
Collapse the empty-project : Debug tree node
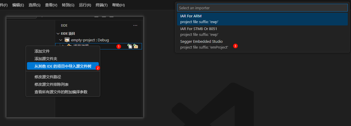(x=61, y=40)
